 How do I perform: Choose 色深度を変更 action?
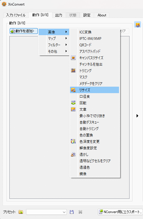pyautogui.click(x=94, y=141)
